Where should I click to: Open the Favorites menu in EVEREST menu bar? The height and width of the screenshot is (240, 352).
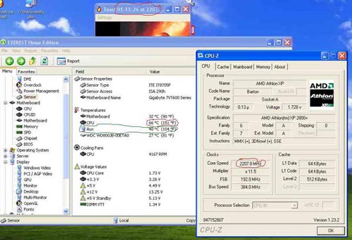click(x=50, y=50)
